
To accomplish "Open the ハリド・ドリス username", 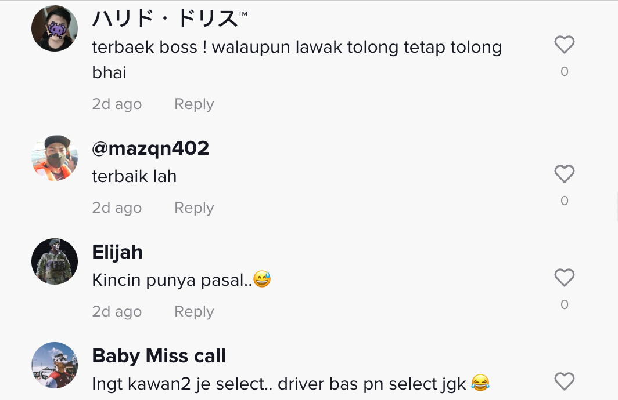I will (170, 19).
